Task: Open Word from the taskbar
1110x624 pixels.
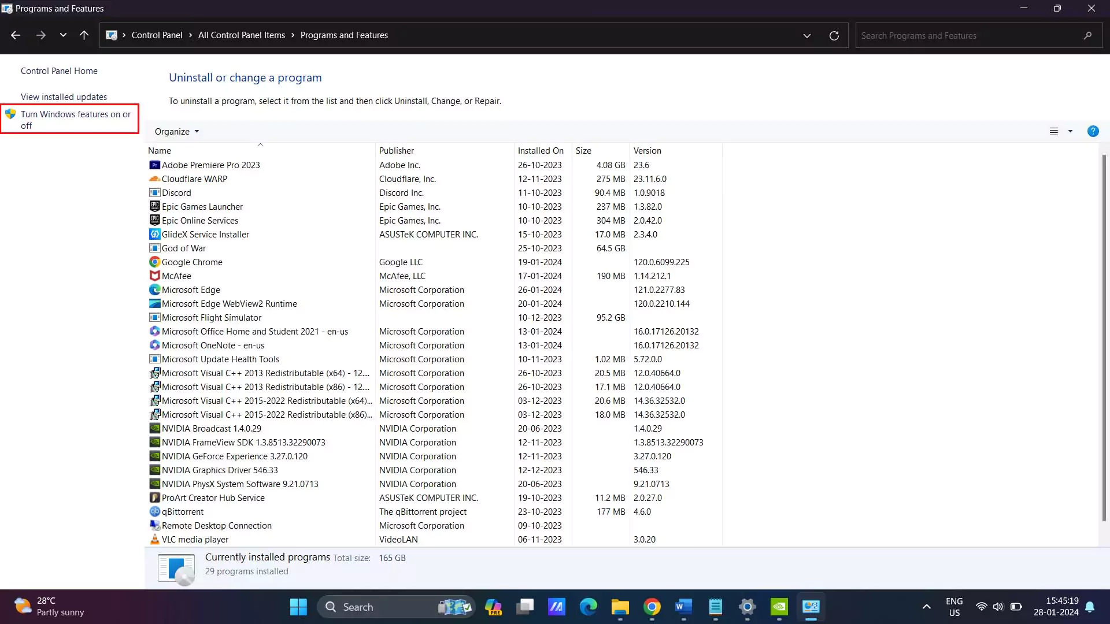Action: point(683,607)
